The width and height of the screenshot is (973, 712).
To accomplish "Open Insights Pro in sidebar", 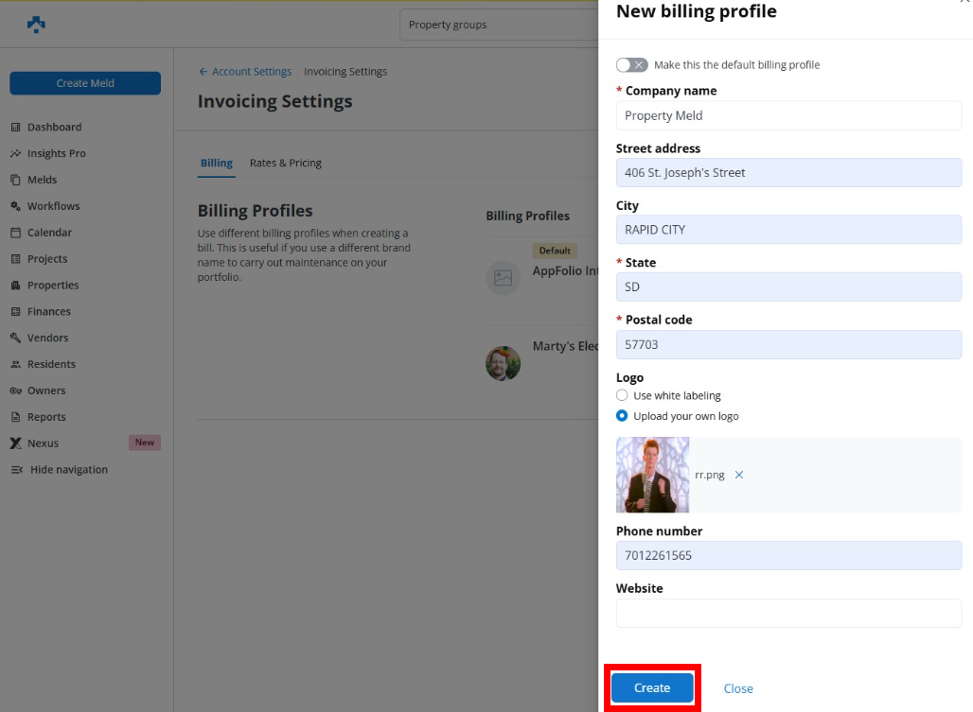I will 56,153.
